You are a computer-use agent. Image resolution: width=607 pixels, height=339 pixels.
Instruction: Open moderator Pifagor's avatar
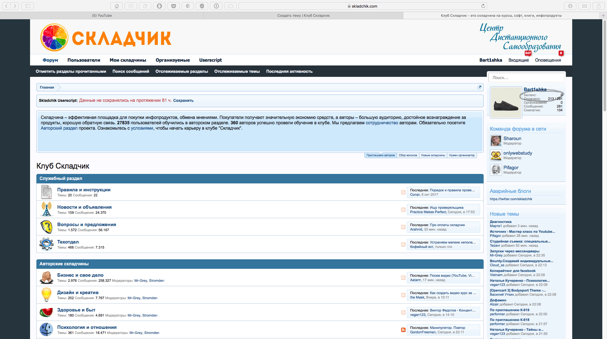click(496, 170)
